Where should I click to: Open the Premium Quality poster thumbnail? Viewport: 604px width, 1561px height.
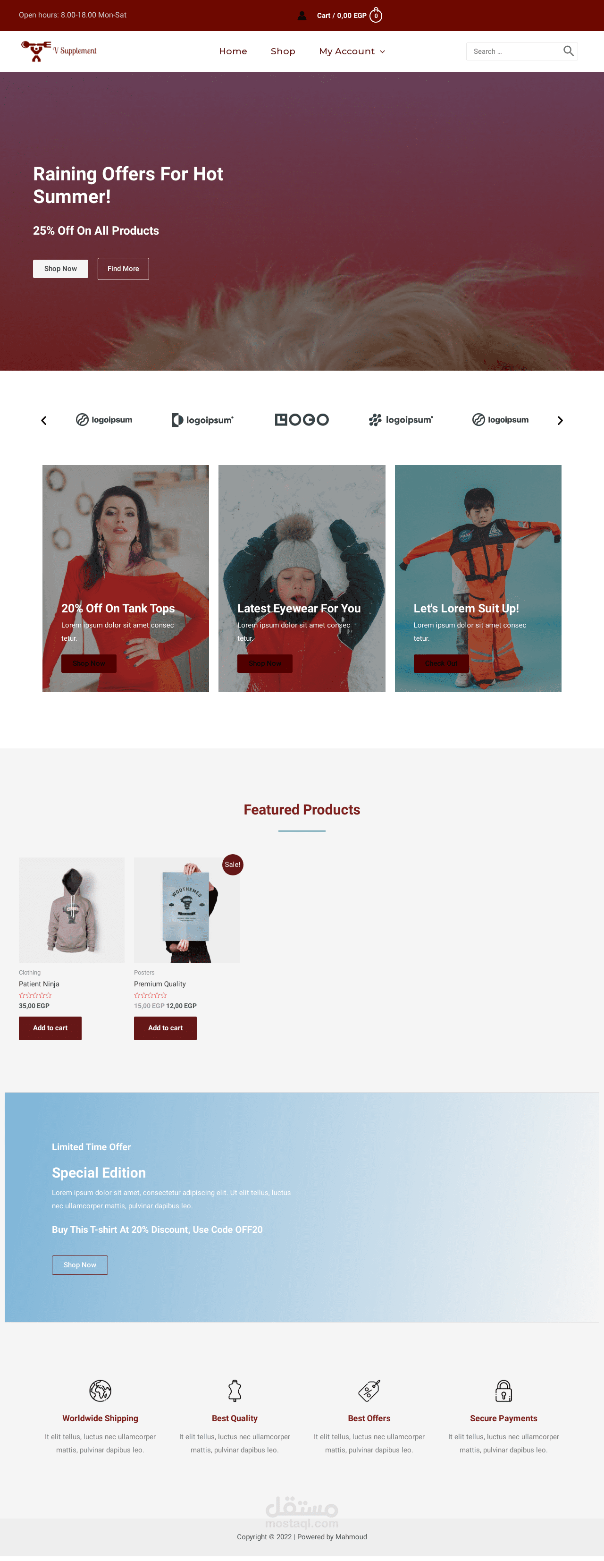[186, 909]
